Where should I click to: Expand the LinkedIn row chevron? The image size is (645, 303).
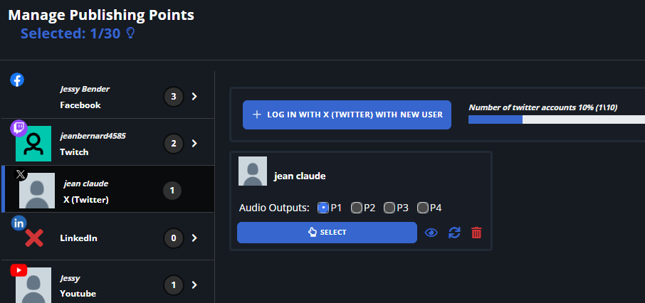[x=194, y=238]
